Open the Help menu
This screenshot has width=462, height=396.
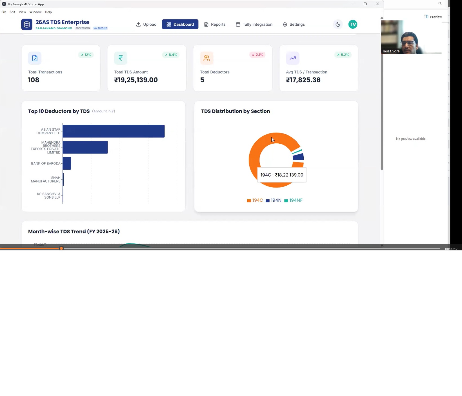48,12
